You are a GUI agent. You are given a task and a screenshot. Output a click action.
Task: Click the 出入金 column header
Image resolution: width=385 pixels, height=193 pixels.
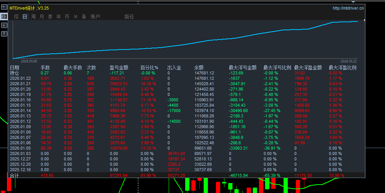click(174, 68)
